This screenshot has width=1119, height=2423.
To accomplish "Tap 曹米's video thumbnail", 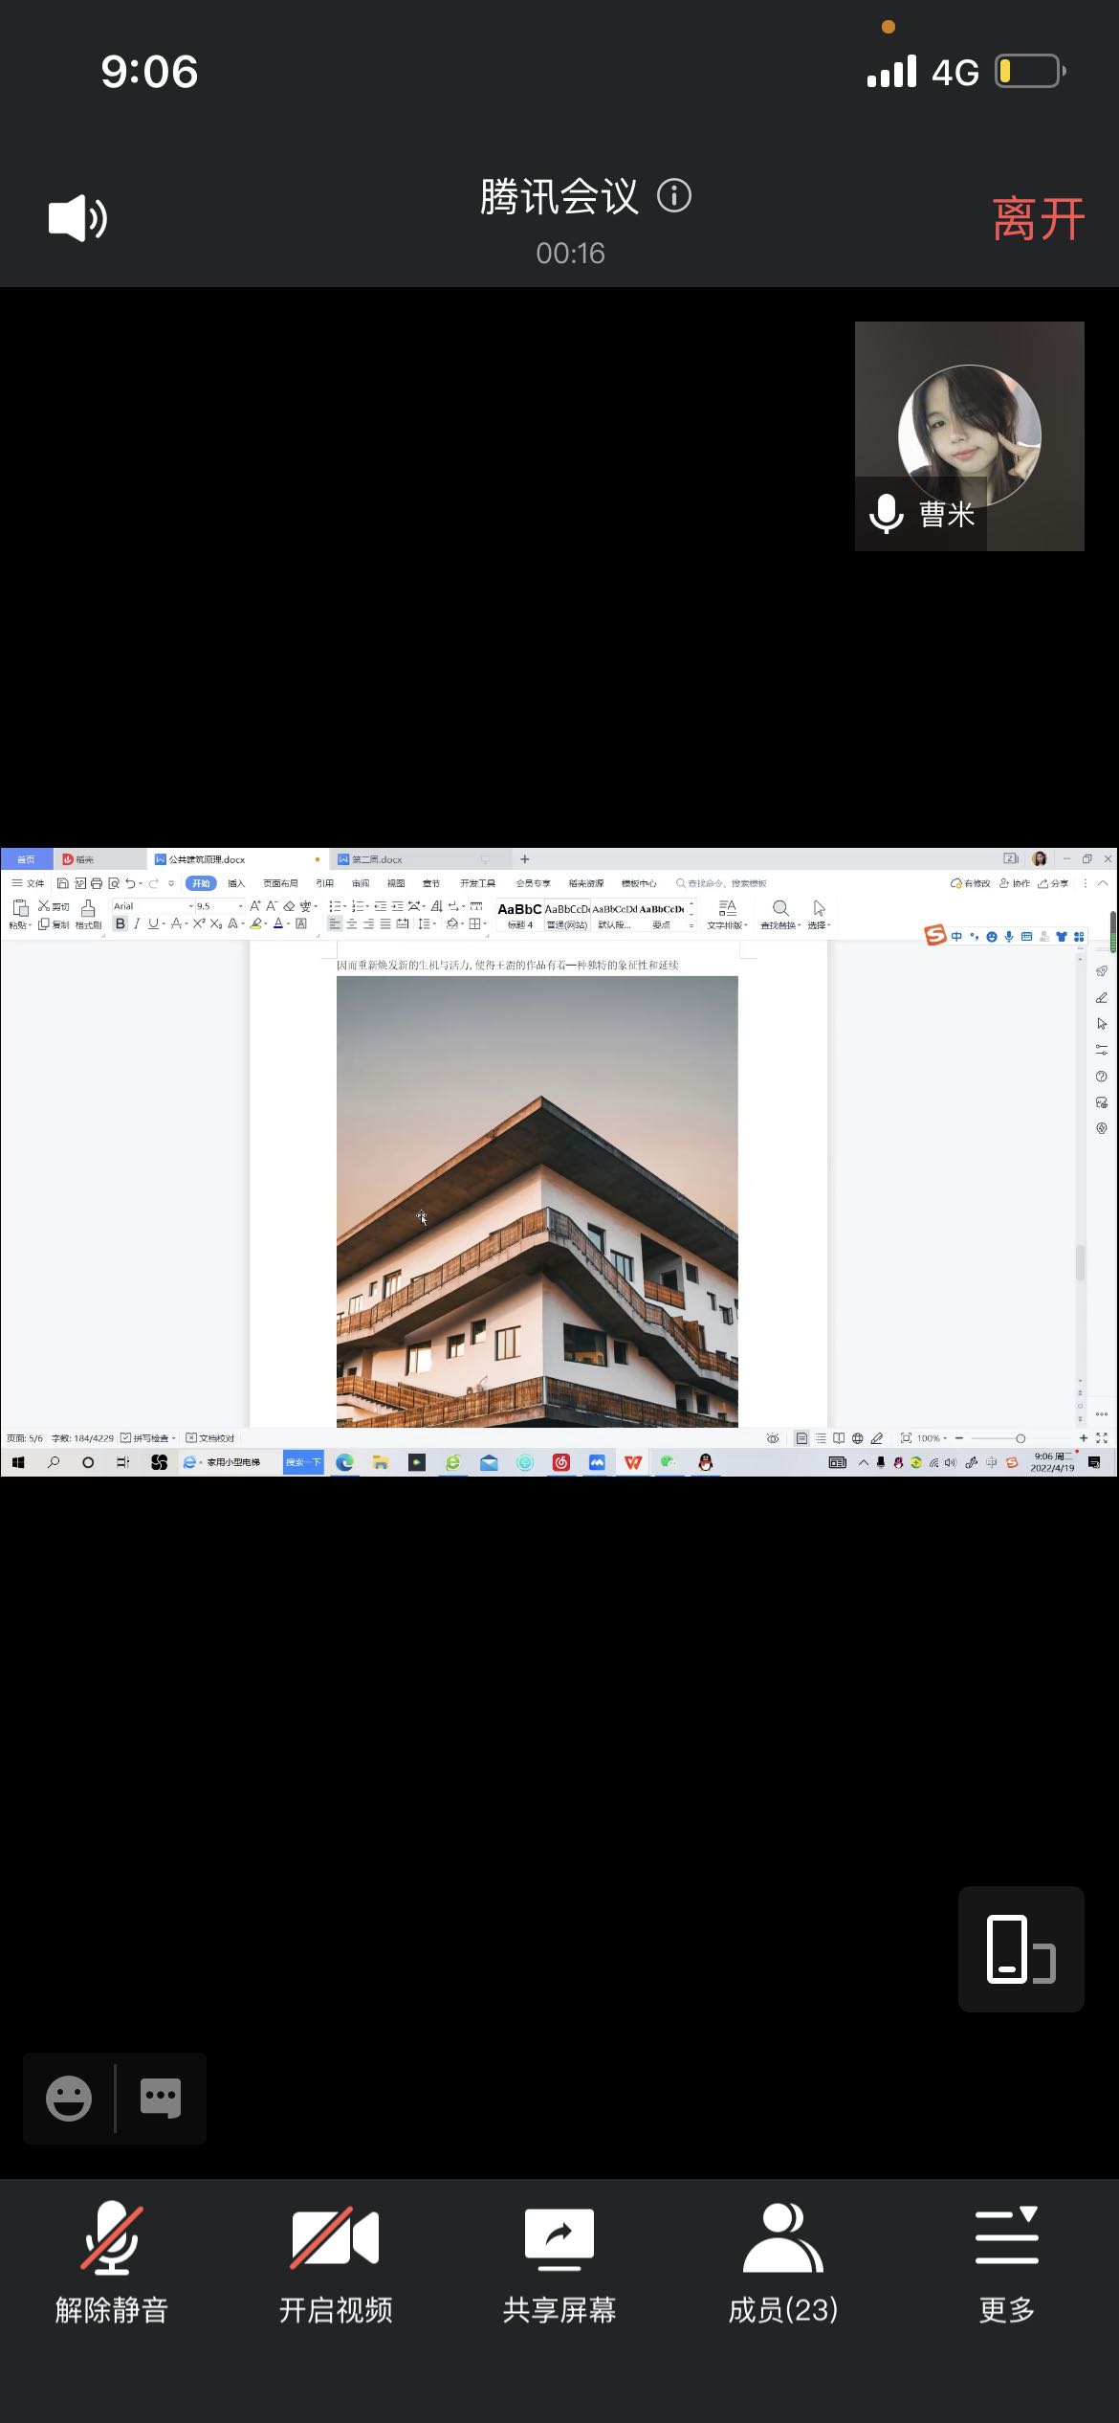I will (969, 435).
